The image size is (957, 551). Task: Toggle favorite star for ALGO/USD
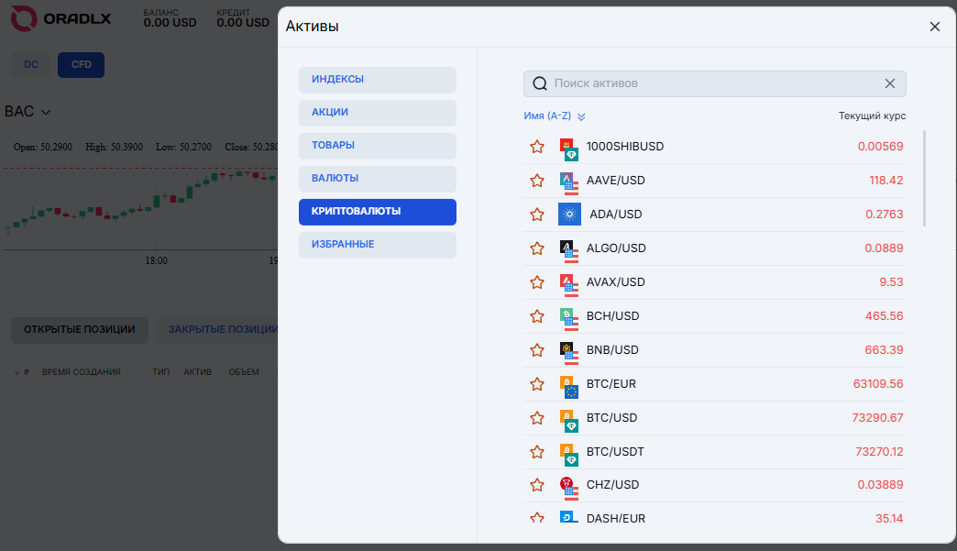point(537,248)
